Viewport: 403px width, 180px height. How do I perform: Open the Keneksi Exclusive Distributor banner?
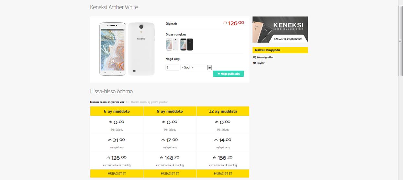[280, 29]
